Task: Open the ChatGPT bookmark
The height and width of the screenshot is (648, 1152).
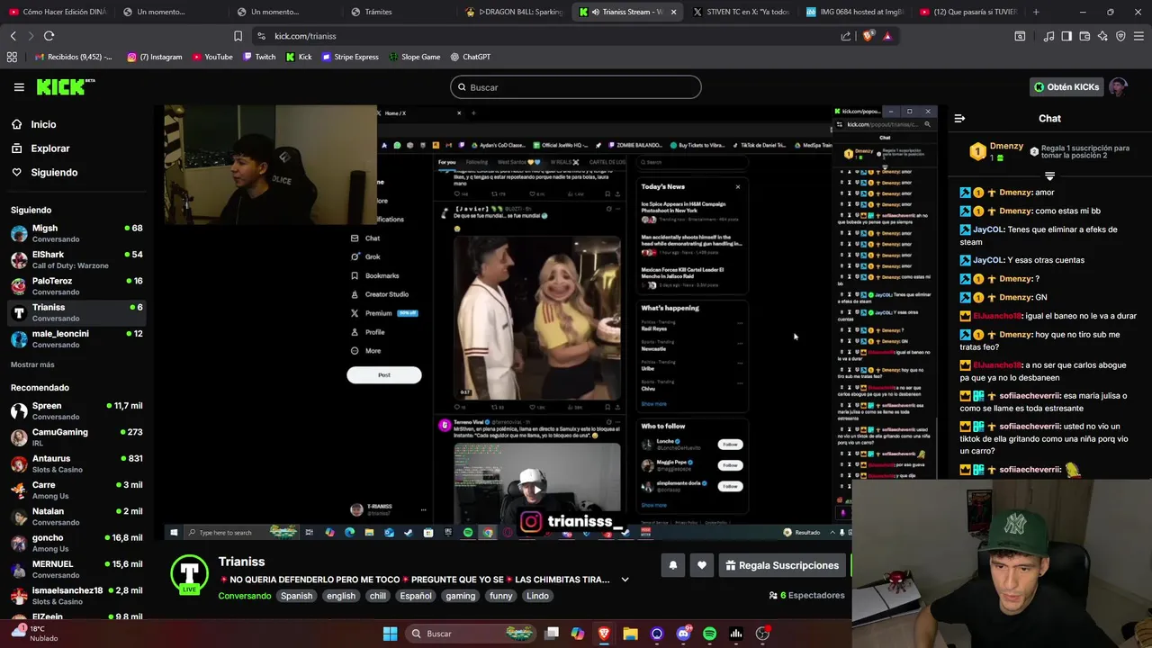Action: tap(470, 57)
